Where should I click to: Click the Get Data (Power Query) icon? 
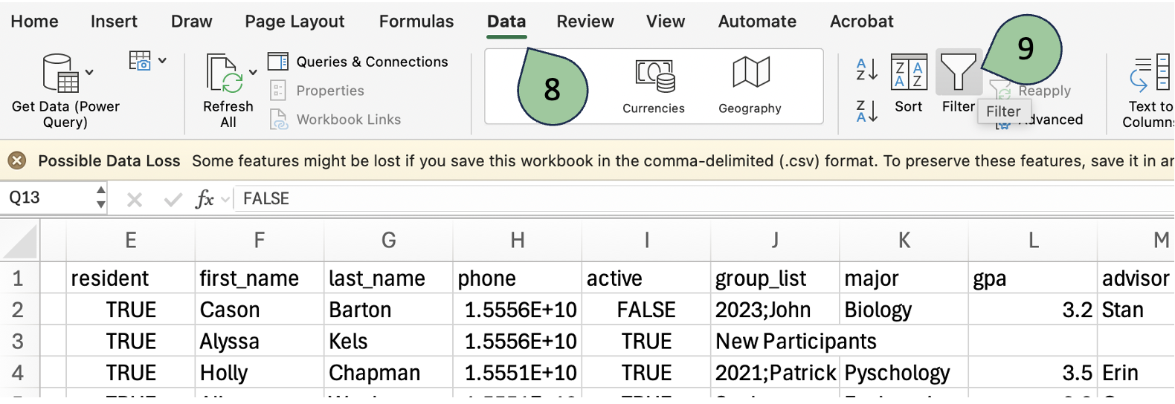61,73
